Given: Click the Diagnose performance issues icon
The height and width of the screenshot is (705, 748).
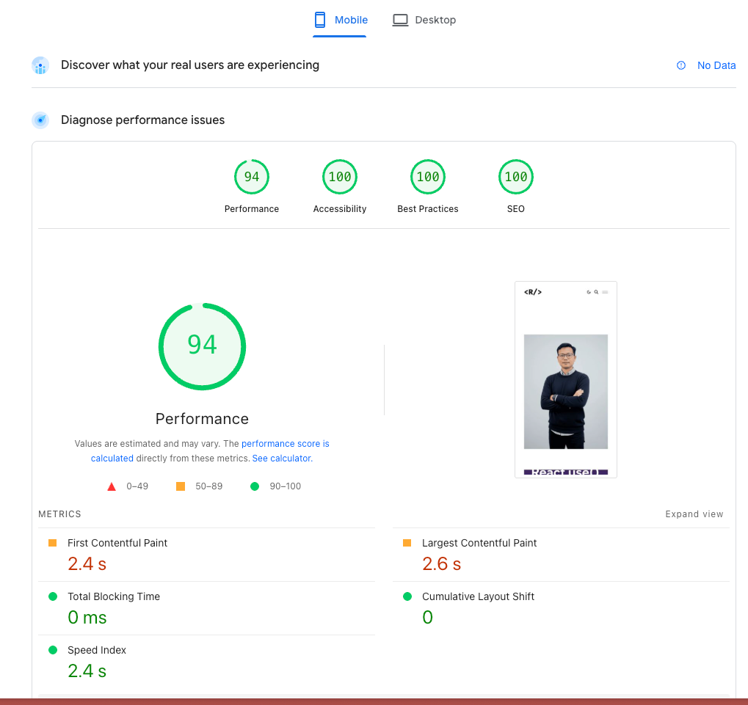Looking at the screenshot, I should tap(40, 120).
